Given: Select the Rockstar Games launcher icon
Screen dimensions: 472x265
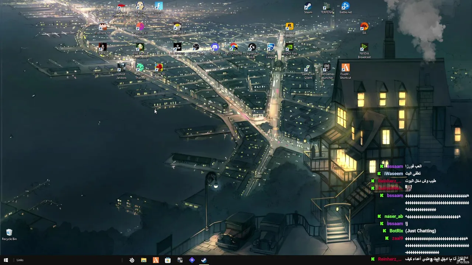Looking at the screenshot, I should (x=289, y=31).
